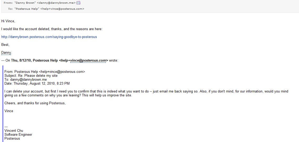299x142 pixels.
Task: Click the bold "Thu, 8/12/10" date text
Action: click(x=21, y=61)
